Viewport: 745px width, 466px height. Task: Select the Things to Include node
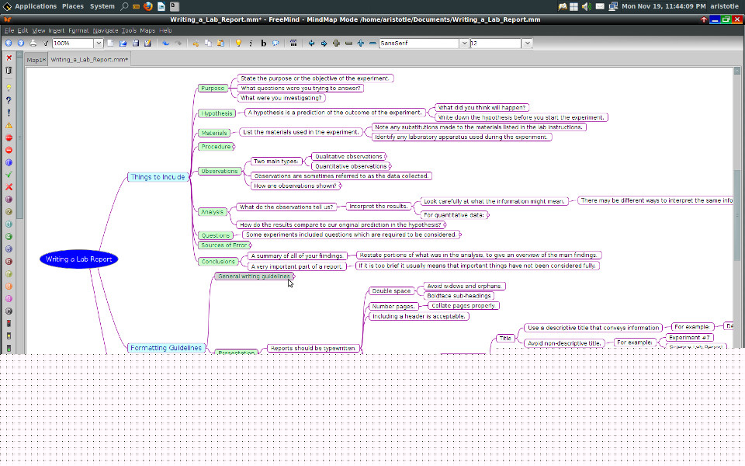pos(158,177)
